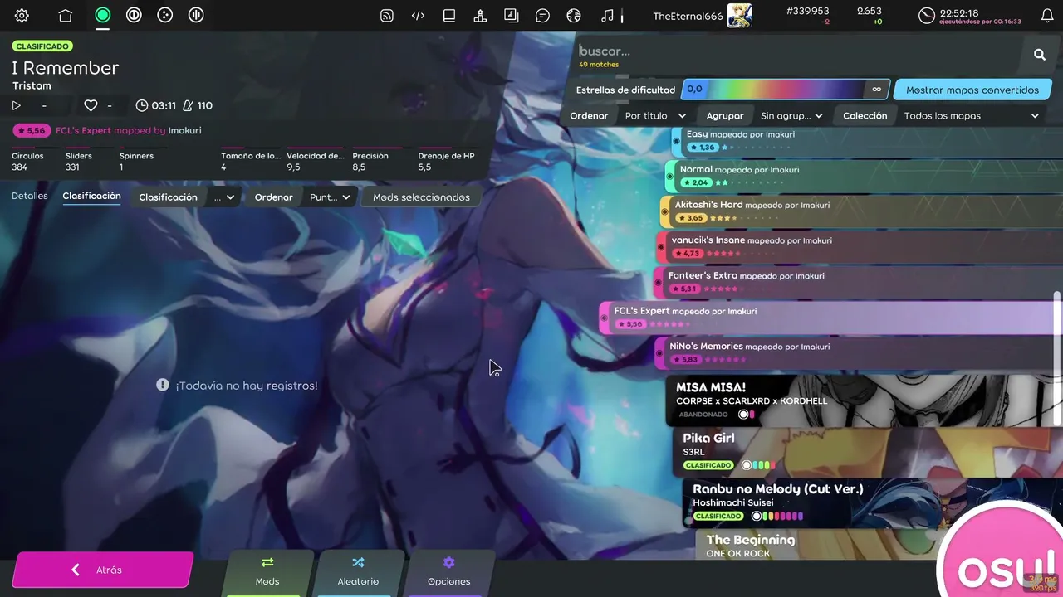Open the wiki book icon

point(449,15)
